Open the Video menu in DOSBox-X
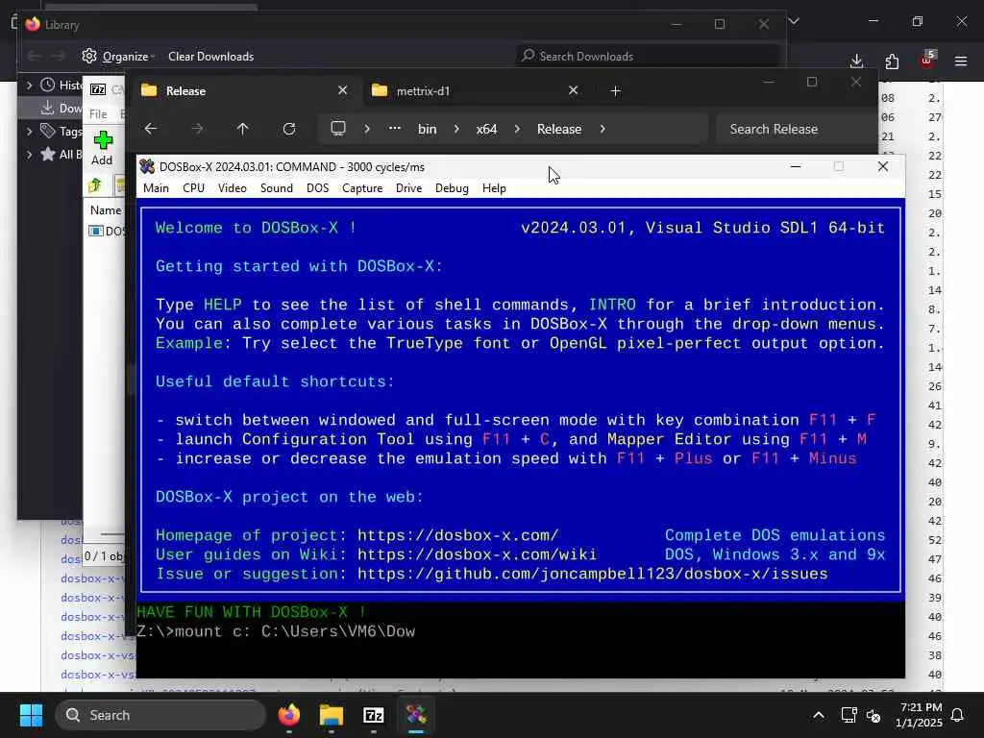This screenshot has width=984, height=738. tap(233, 188)
